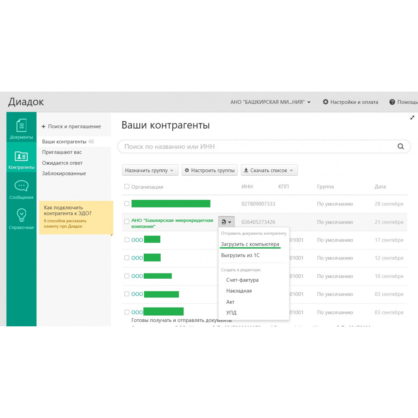Open the Сообщения speech bubble icon

[x=21, y=186]
